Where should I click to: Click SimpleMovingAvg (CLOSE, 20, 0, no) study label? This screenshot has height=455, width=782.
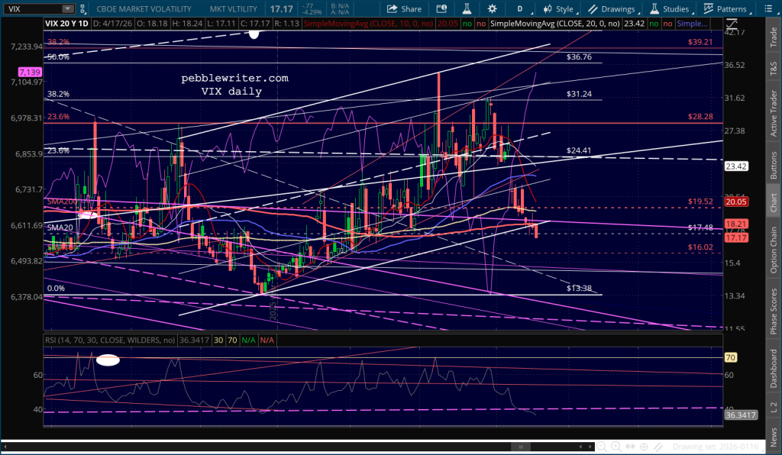click(555, 24)
